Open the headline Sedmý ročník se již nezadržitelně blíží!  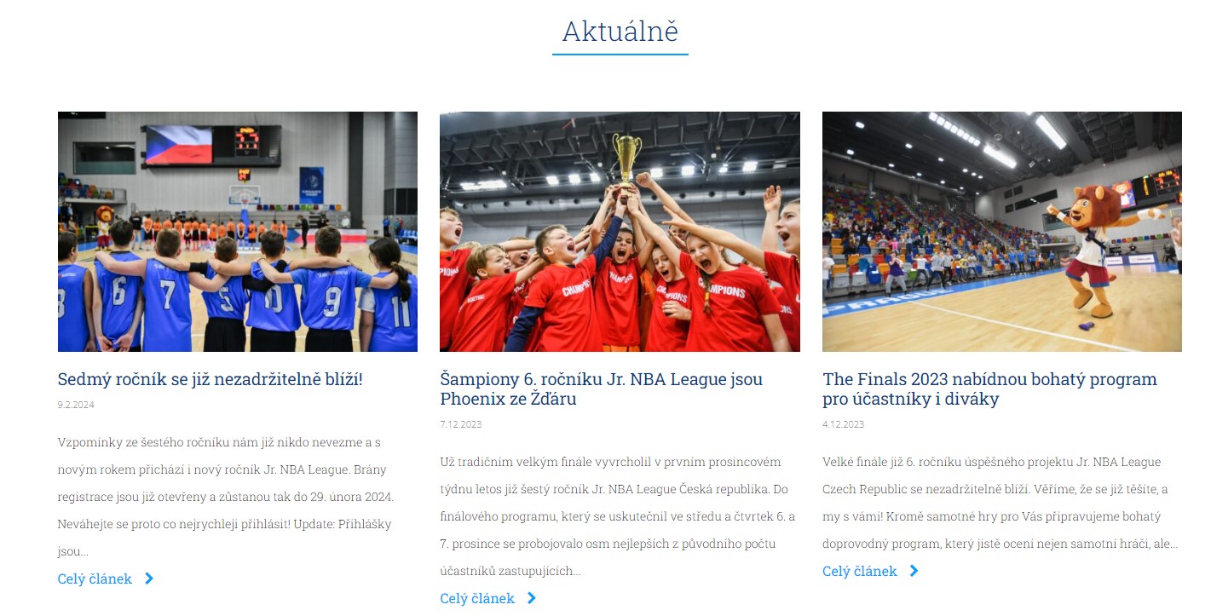click(210, 379)
